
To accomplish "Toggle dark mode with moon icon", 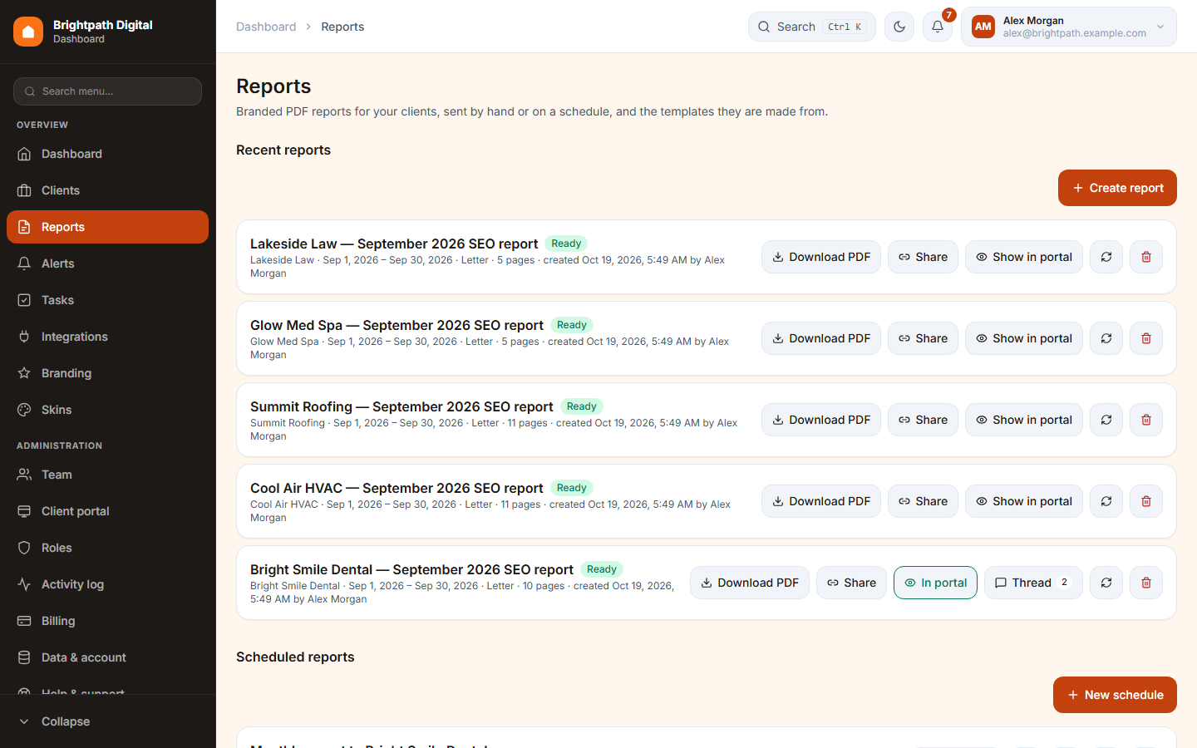I will coord(899,27).
